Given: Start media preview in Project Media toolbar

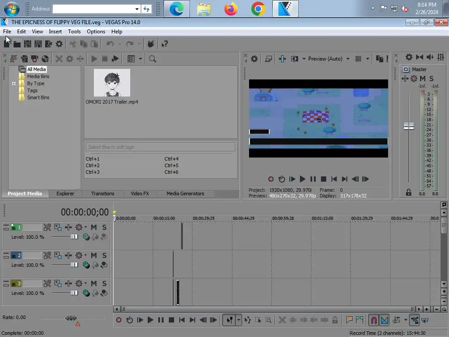Looking at the screenshot, I should click(x=94, y=59).
